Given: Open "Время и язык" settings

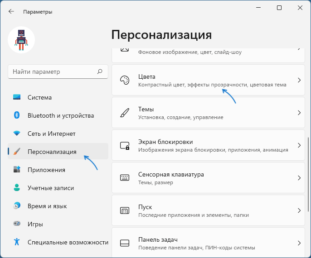Looking at the screenshot, I should [x=58, y=206].
